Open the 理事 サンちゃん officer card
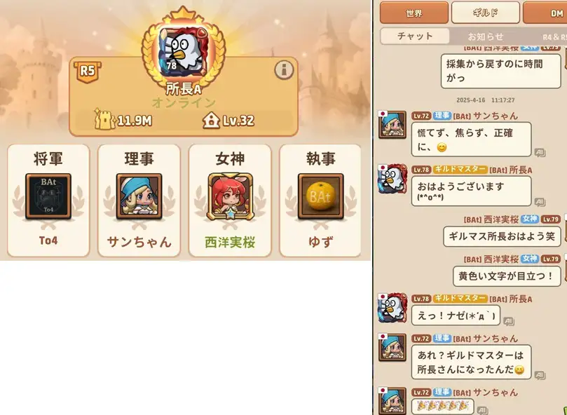 point(139,200)
